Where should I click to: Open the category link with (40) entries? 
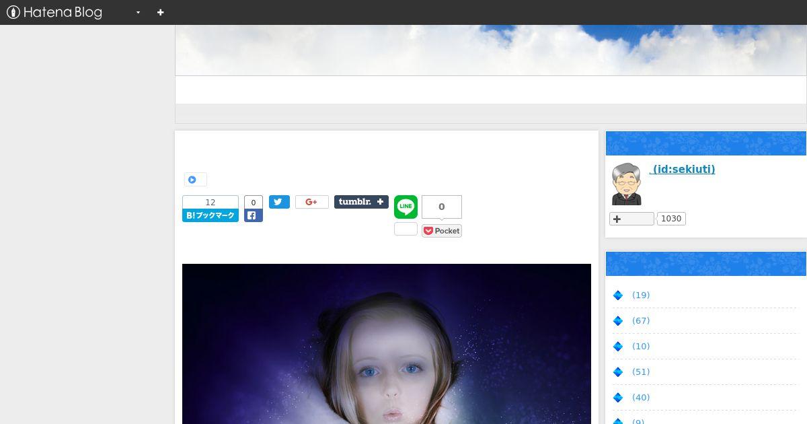tap(641, 397)
